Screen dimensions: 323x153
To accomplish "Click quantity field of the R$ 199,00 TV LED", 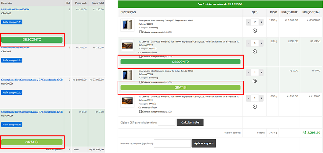I will click(255, 98).
